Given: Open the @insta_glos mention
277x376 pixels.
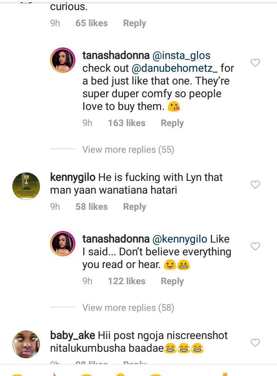Looking at the screenshot, I should [182, 56].
